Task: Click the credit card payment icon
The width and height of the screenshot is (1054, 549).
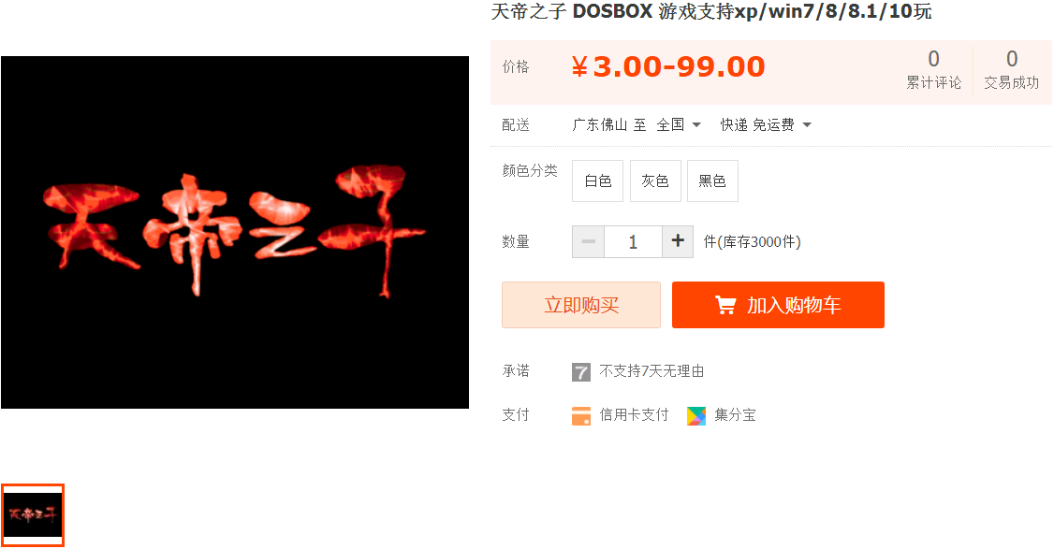Action: coord(580,416)
